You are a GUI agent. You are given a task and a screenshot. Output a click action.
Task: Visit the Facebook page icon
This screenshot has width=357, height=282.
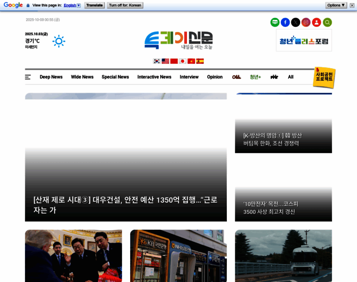285,22
